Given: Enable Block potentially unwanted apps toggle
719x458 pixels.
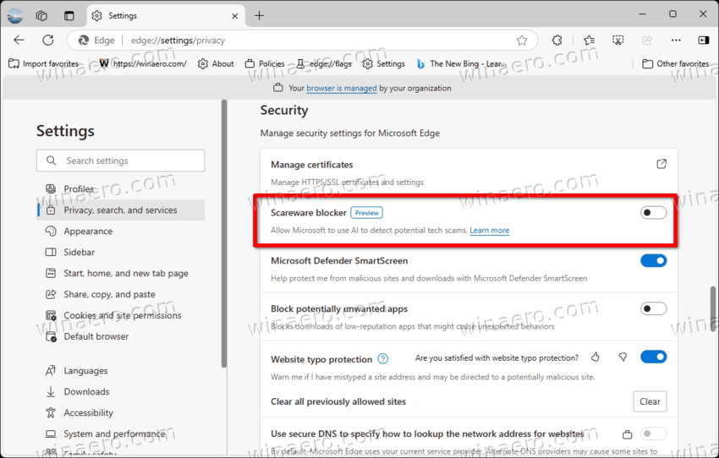Looking at the screenshot, I should (x=653, y=308).
